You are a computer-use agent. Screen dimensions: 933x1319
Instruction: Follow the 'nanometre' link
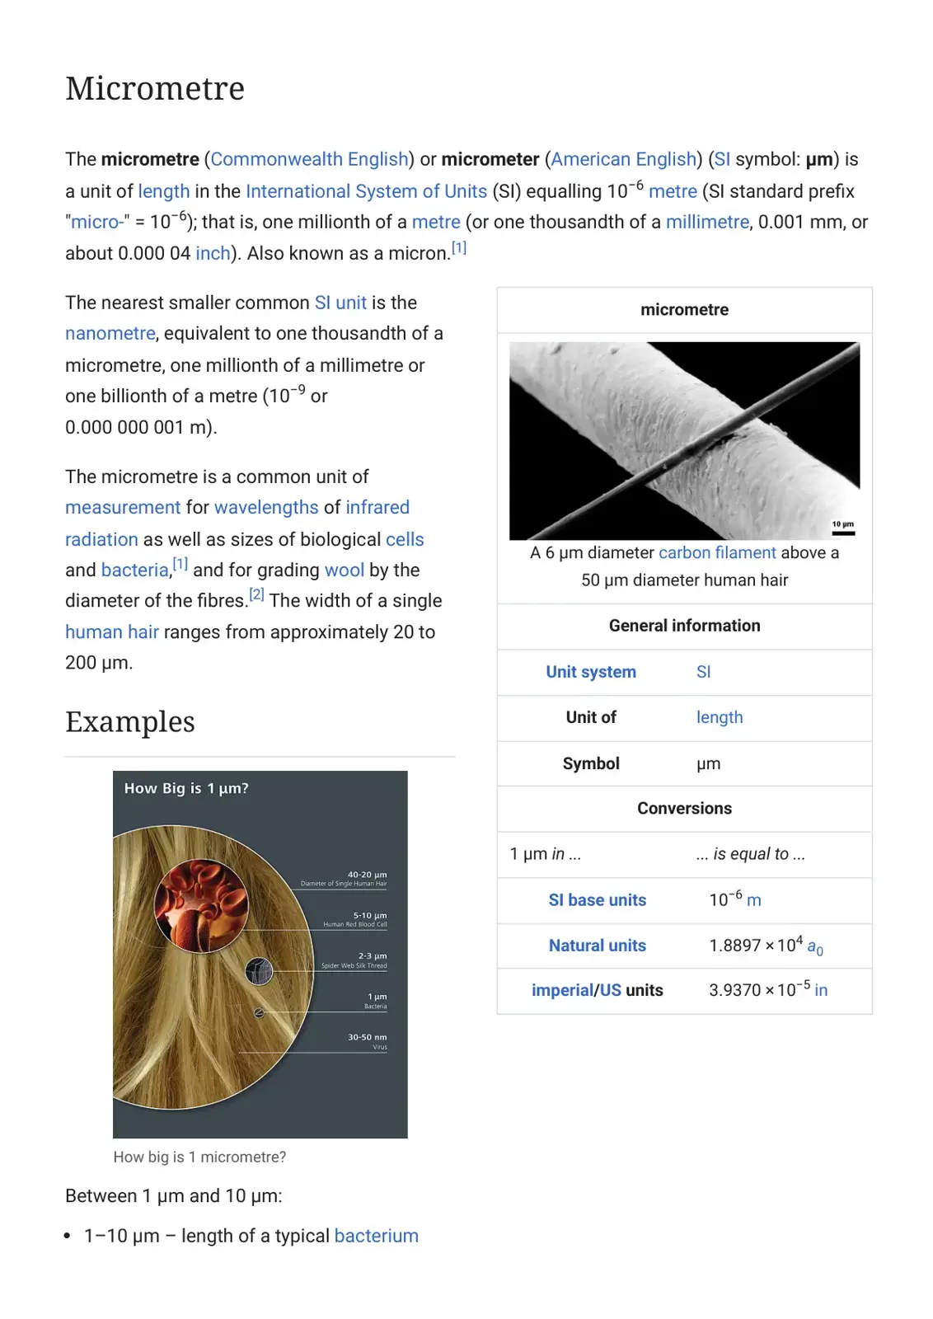coord(110,333)
